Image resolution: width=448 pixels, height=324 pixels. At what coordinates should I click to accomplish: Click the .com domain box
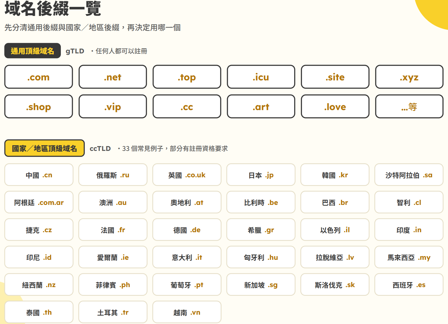tap(39, 77)
